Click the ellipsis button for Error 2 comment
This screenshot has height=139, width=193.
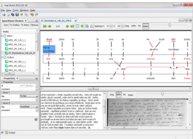click(x=37, y=110)
